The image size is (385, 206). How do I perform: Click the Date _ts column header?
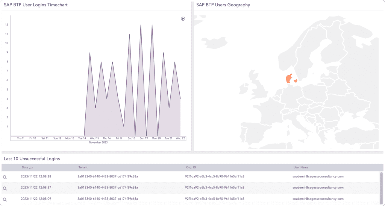pos(27,167)
